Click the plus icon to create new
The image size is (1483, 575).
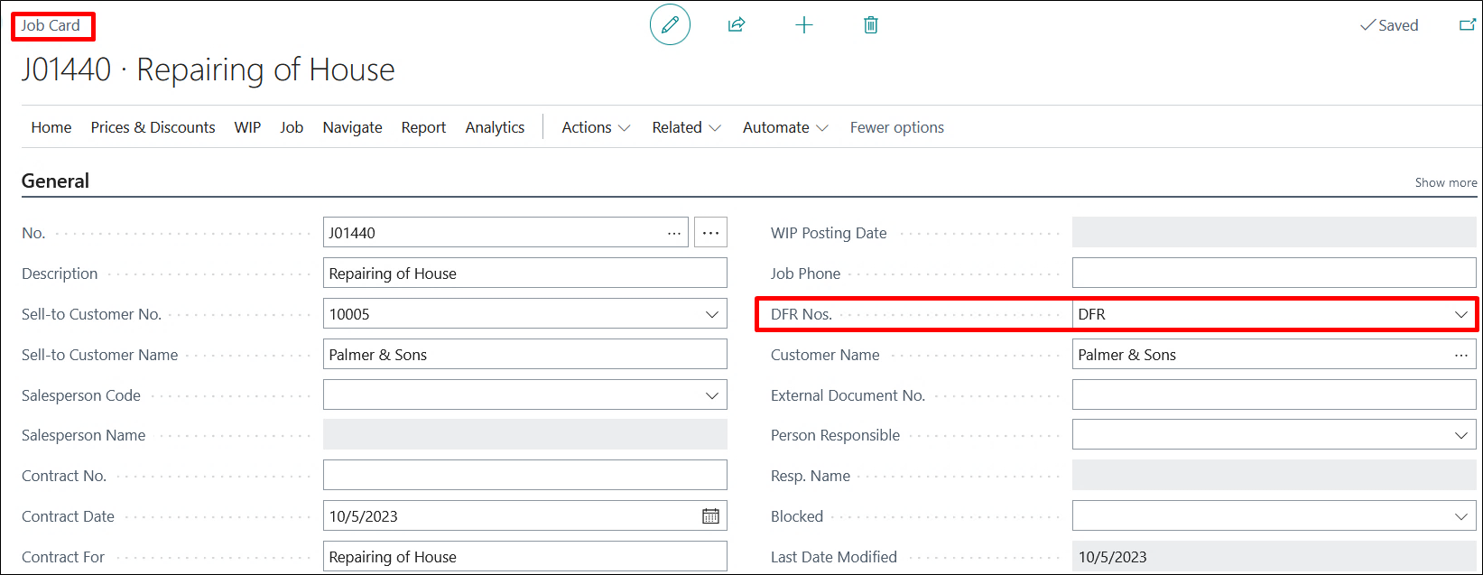pos(803,25)
